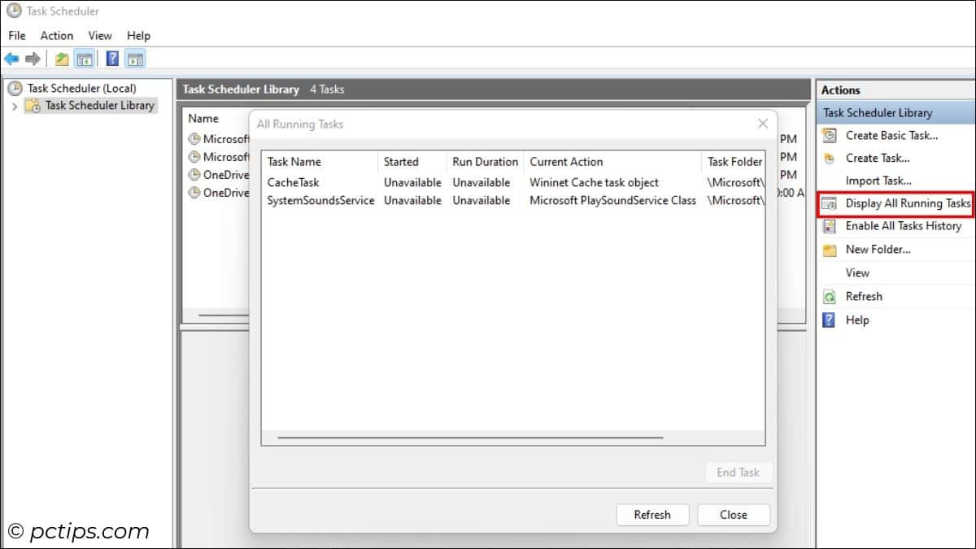
Task: Expand the View item in Actions pane
Action: (857, 272)
